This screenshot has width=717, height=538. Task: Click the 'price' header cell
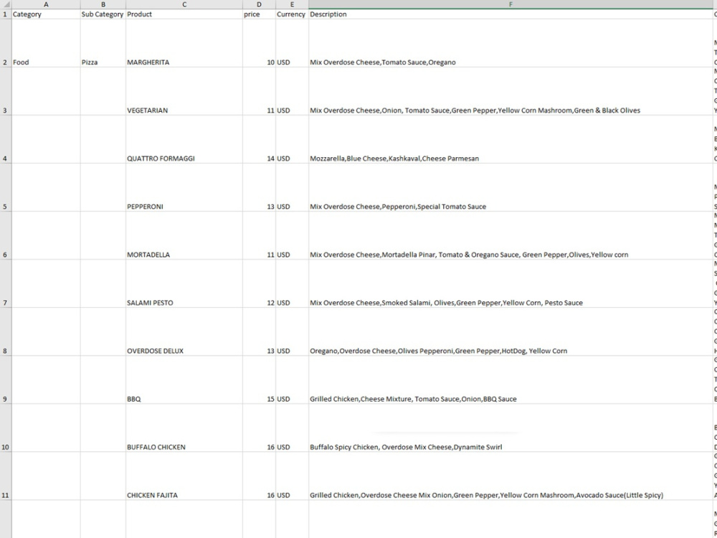click(x=259, y=14)
